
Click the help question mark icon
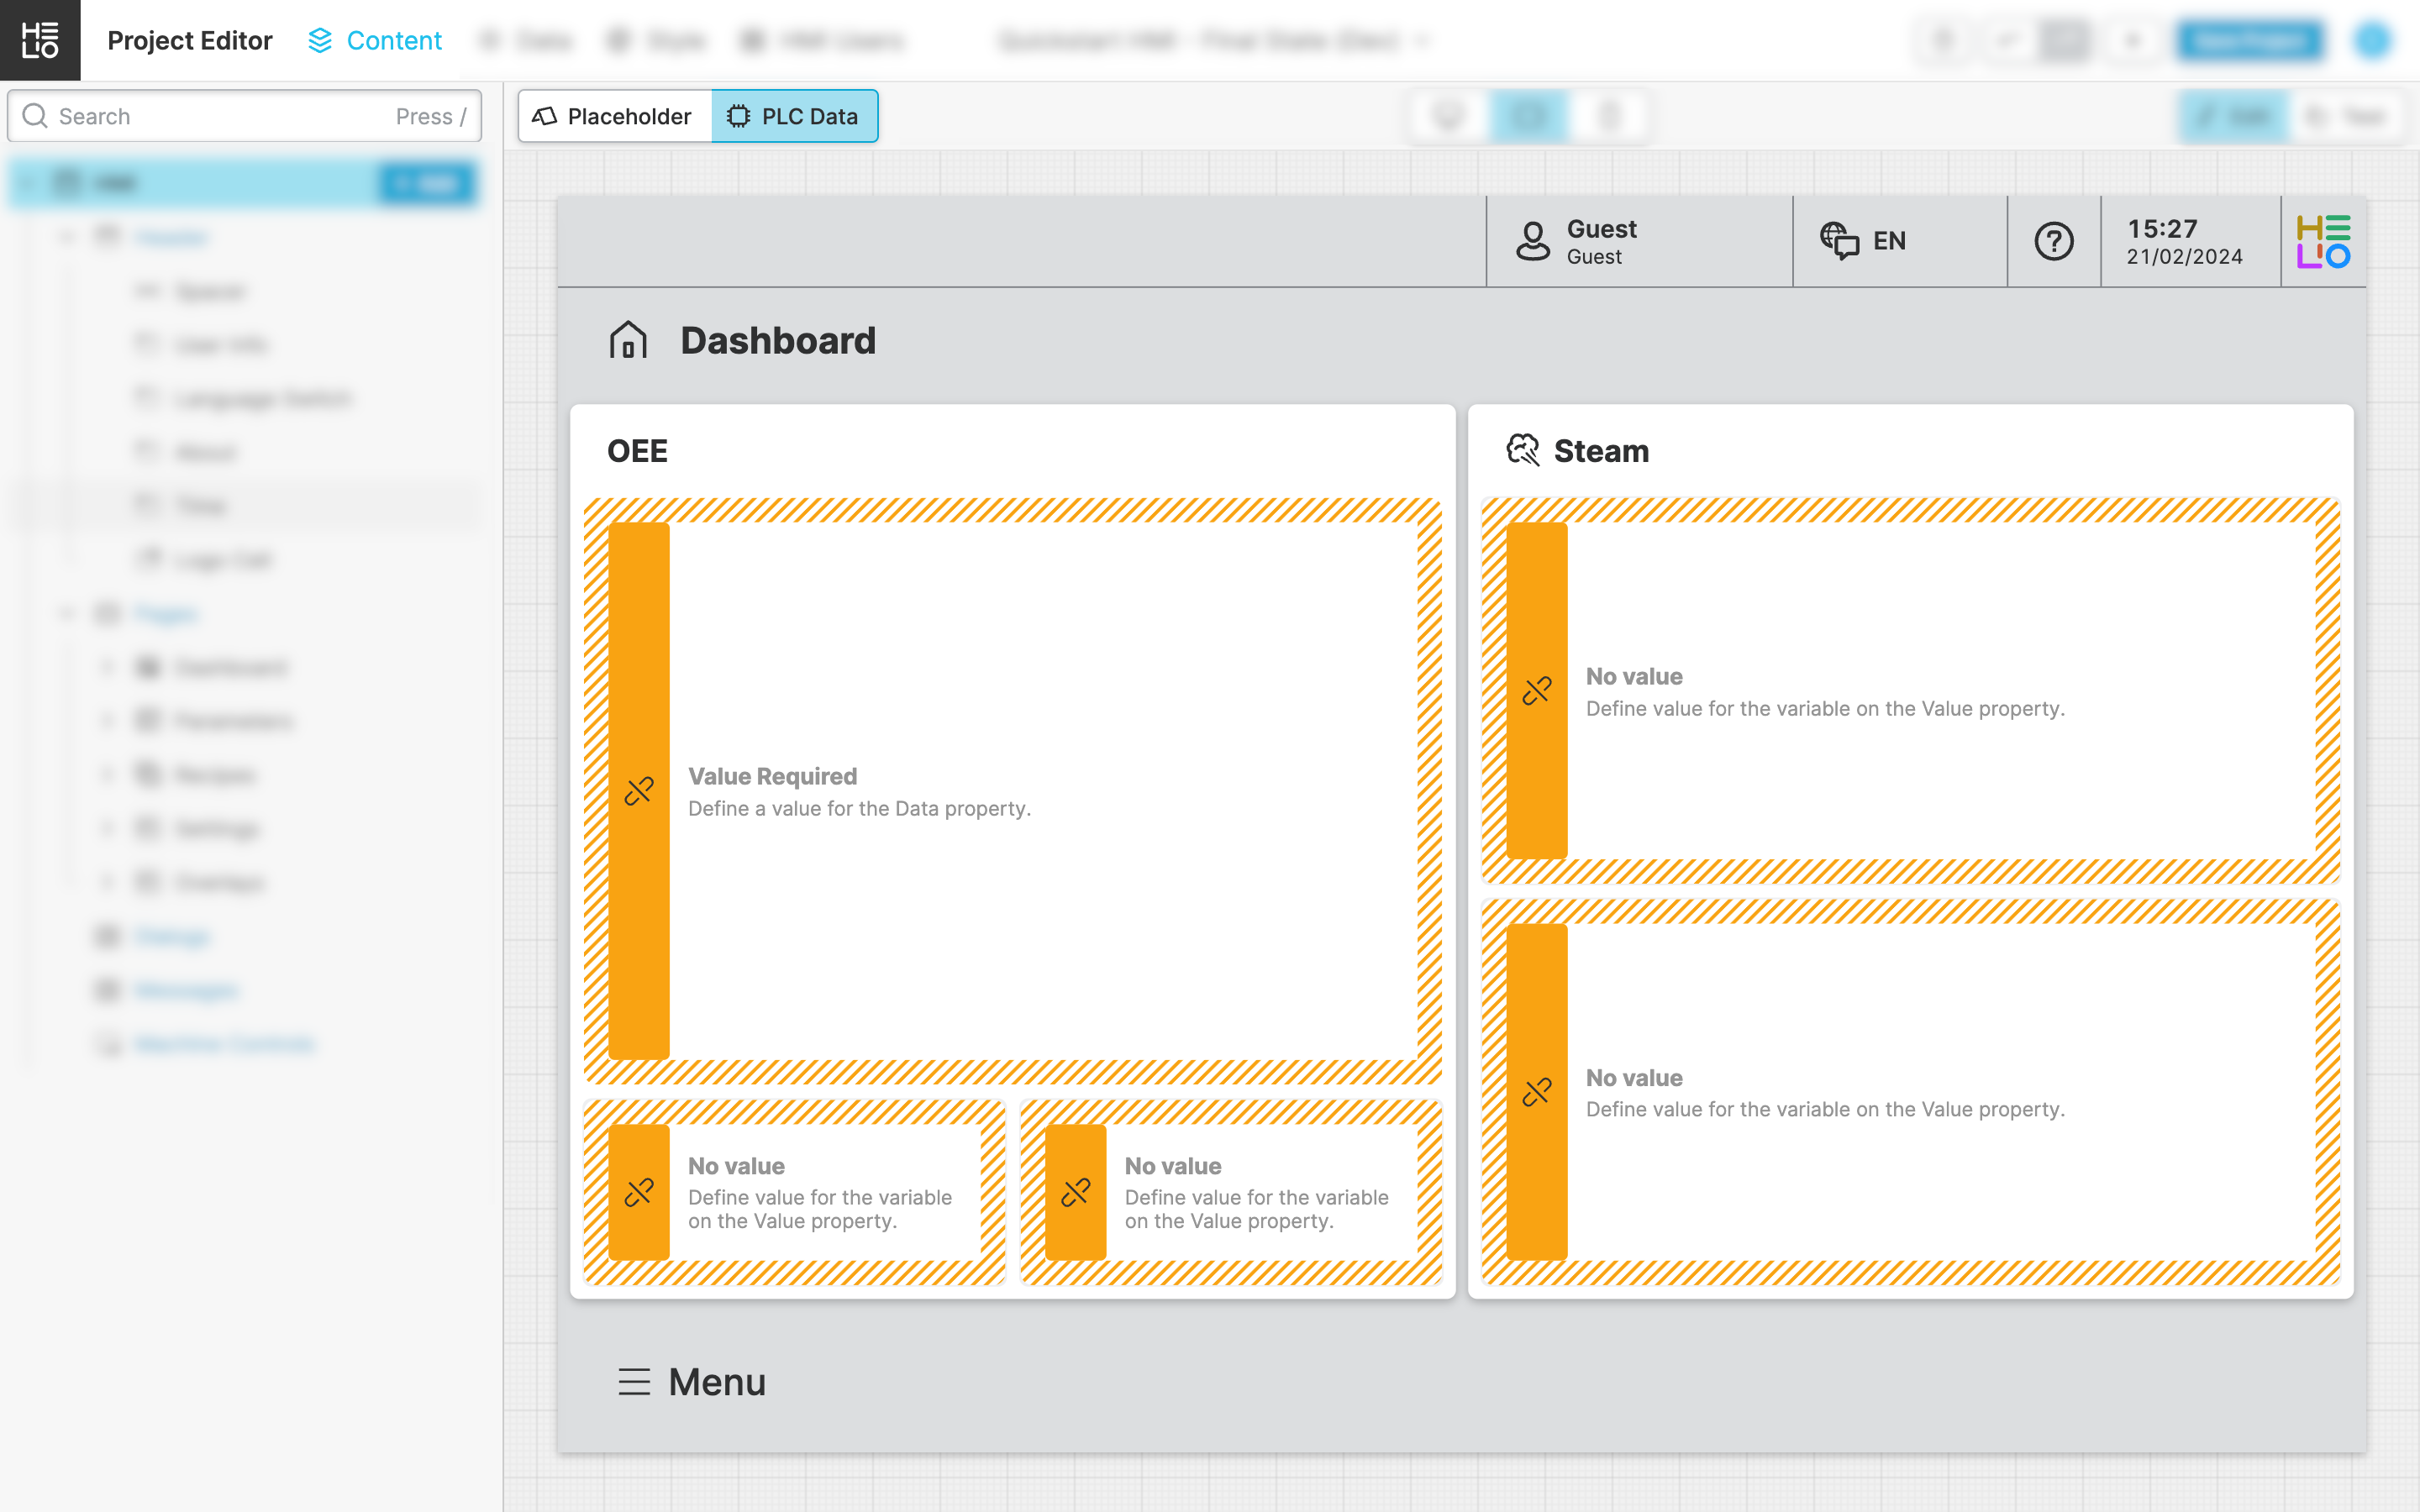tap(2053, 241)
